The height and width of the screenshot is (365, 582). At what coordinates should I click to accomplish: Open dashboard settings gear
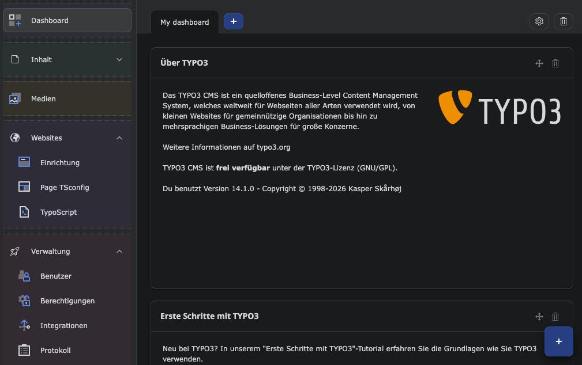coord(539,21)
